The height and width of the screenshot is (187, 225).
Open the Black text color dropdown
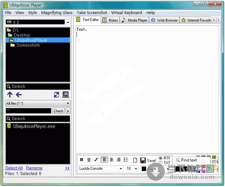click(168, 169)
